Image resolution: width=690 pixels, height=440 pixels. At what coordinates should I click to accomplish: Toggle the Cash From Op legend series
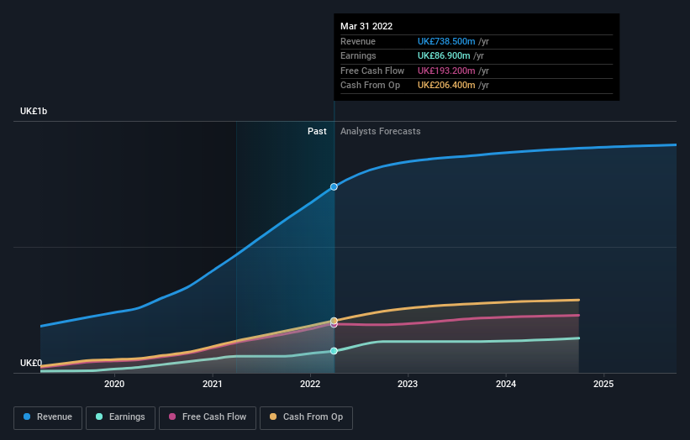tap(306, 417)
